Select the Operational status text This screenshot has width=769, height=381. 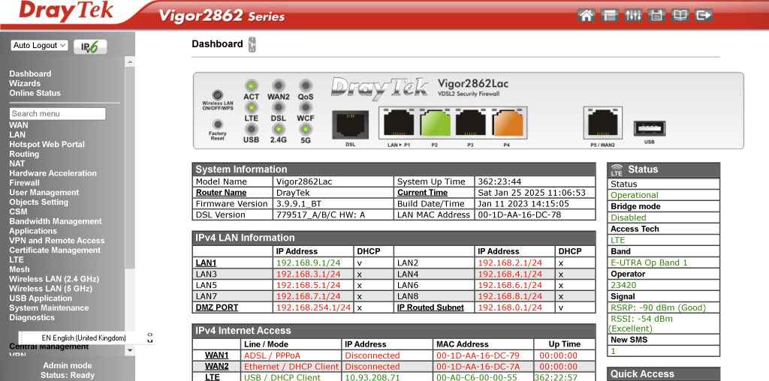(x=635, y=195)
